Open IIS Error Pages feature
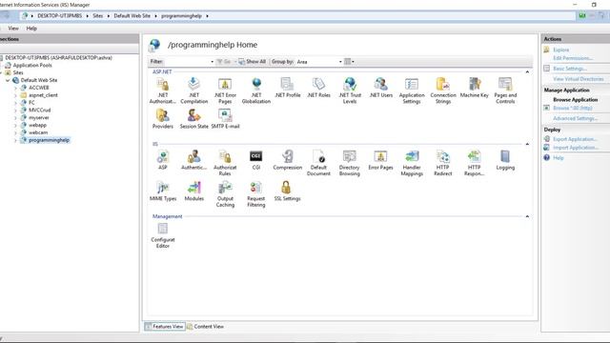 click(x=380, y=160)
